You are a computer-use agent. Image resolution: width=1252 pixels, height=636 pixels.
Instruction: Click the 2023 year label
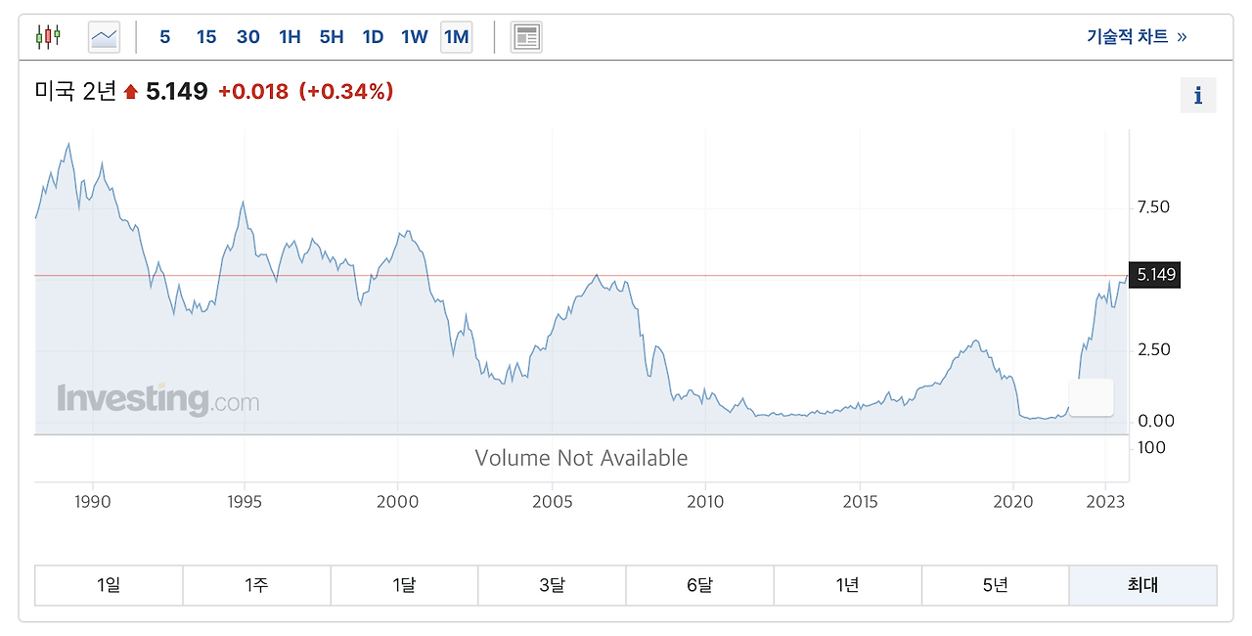1105,502
